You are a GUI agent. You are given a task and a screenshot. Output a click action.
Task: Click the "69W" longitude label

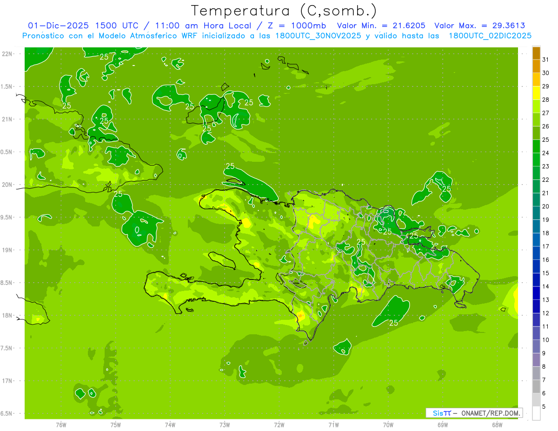pos(443,424)
